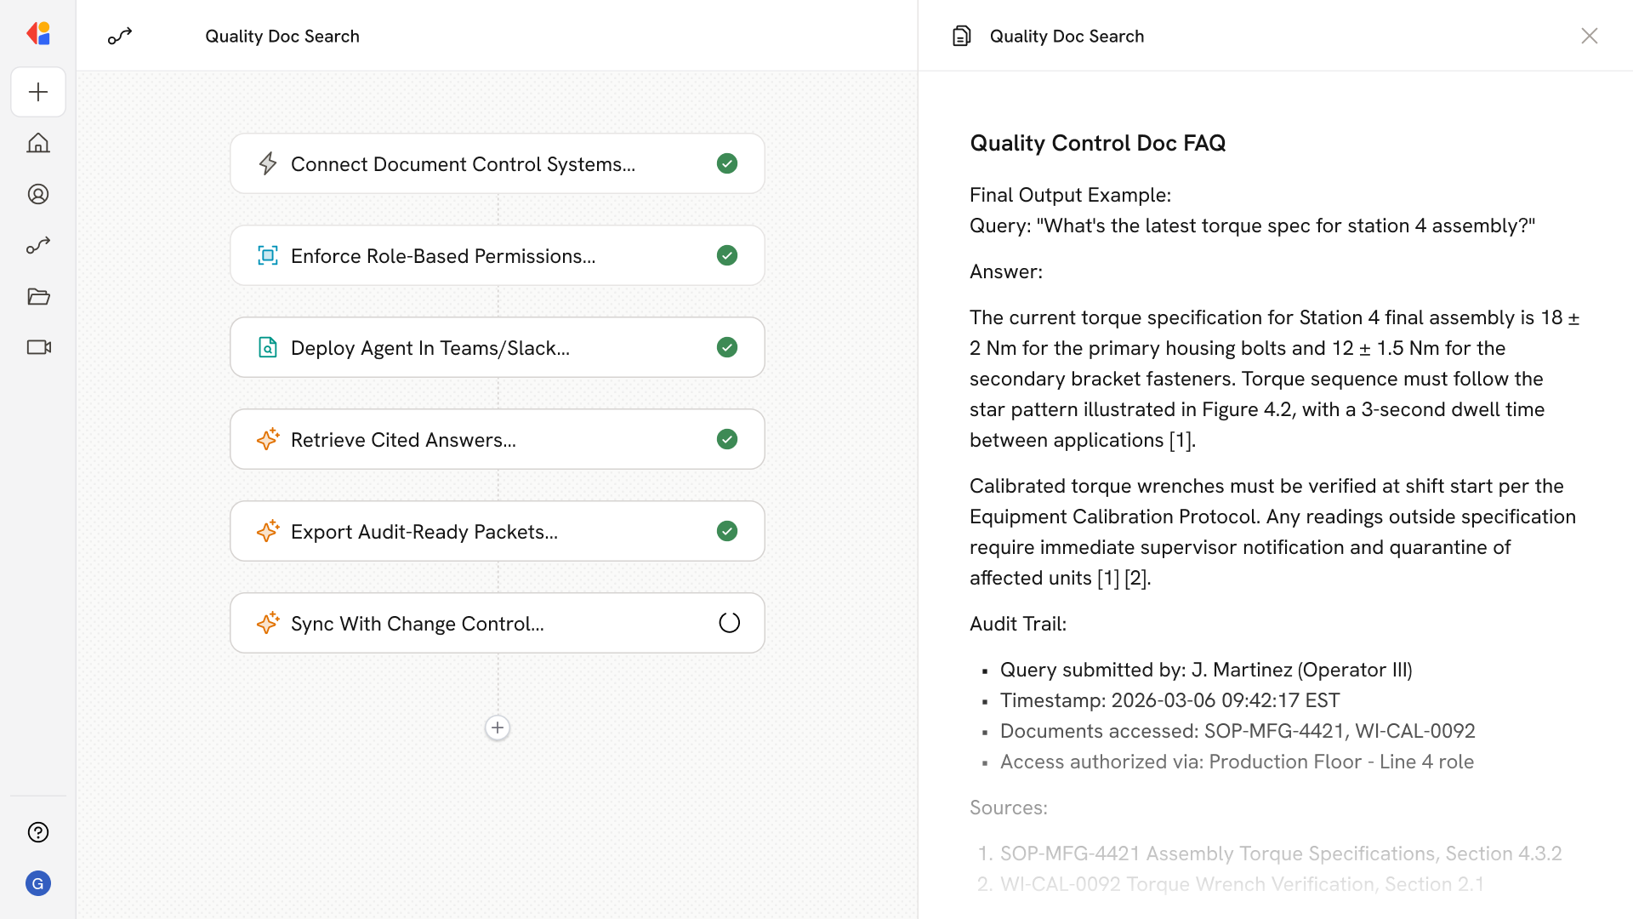Open the help question mark icon

click(x=38, y=832)
